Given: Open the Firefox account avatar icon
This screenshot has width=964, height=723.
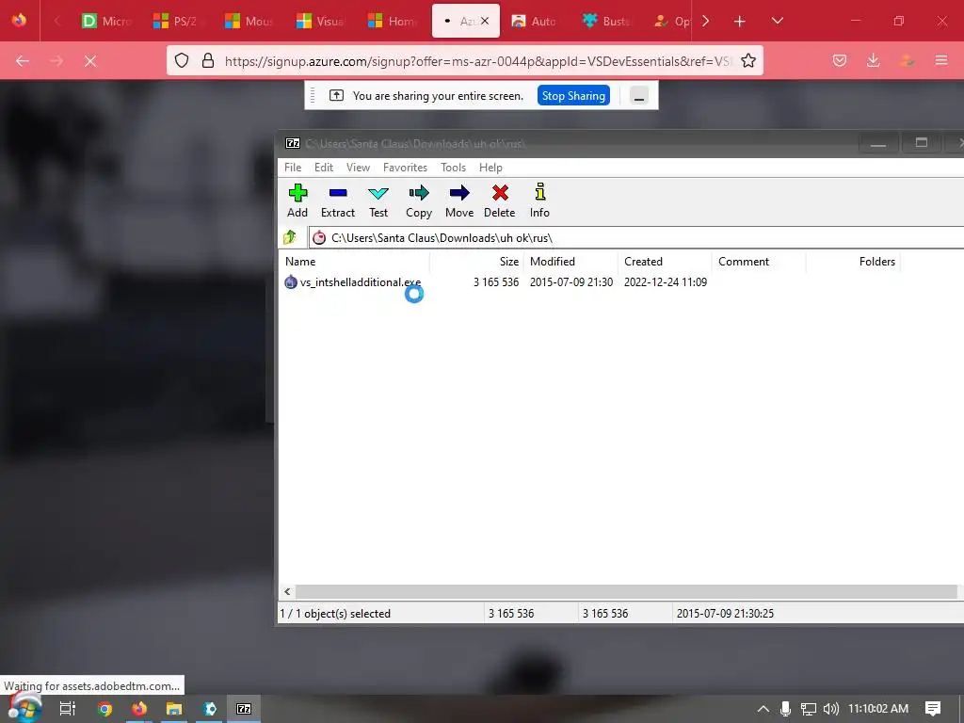Looking at the screenshot, I should coord(907,60).
